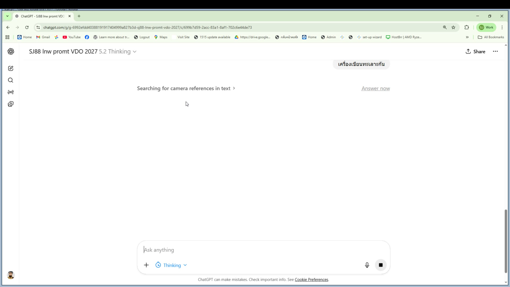Open the YouTube bookmark
Screen dimensions: 510x287
pyautogui.click(x=72, y=37)
